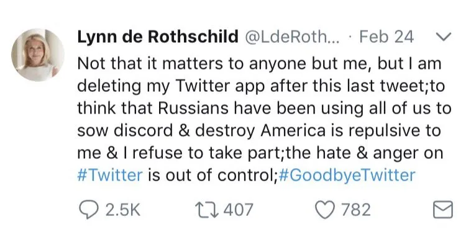Click the 407 retweets count

point(238,210)
